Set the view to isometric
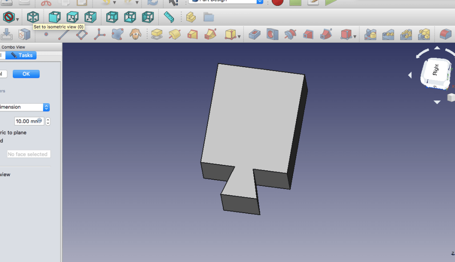 33,17
